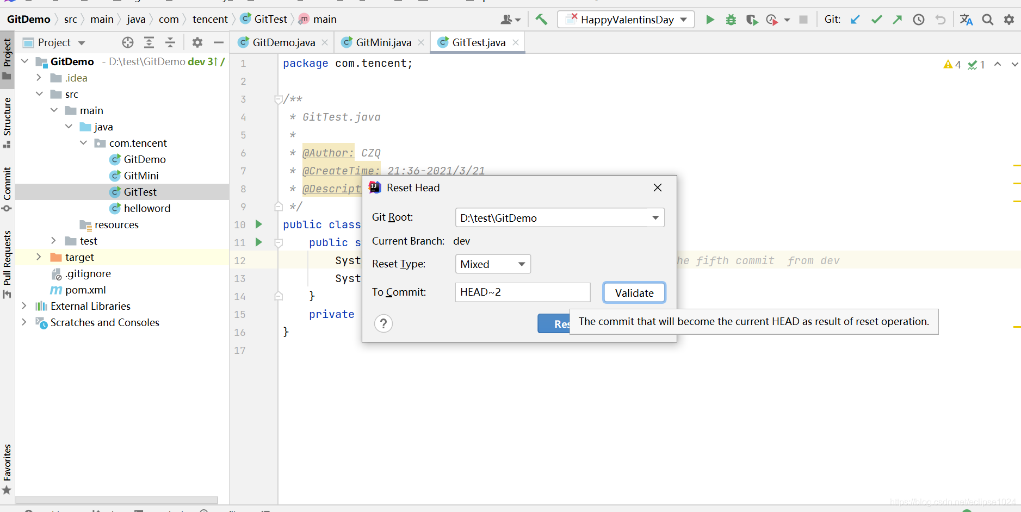
Task: Close the GitMini.java tab
Action: tap(421, 42)
